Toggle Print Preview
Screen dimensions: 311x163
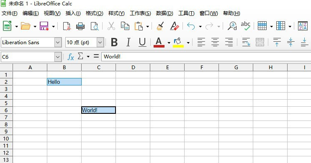[x=95, y=26]
